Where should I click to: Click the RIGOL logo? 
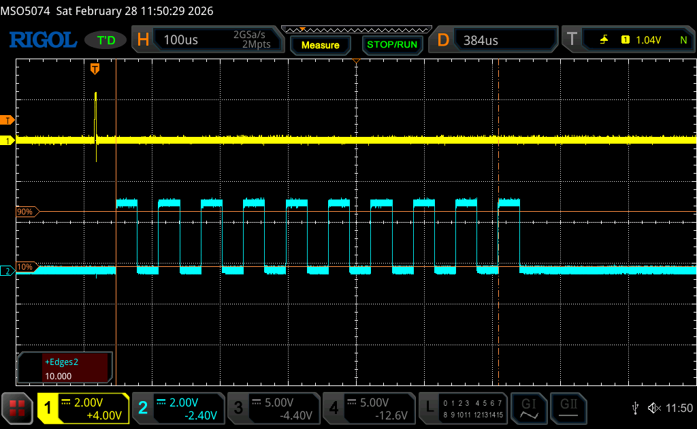click(43, 40)
